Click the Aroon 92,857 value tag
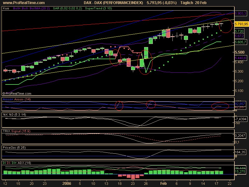The width and height of the screenshot is (249, 187). (x=240, y=104)
